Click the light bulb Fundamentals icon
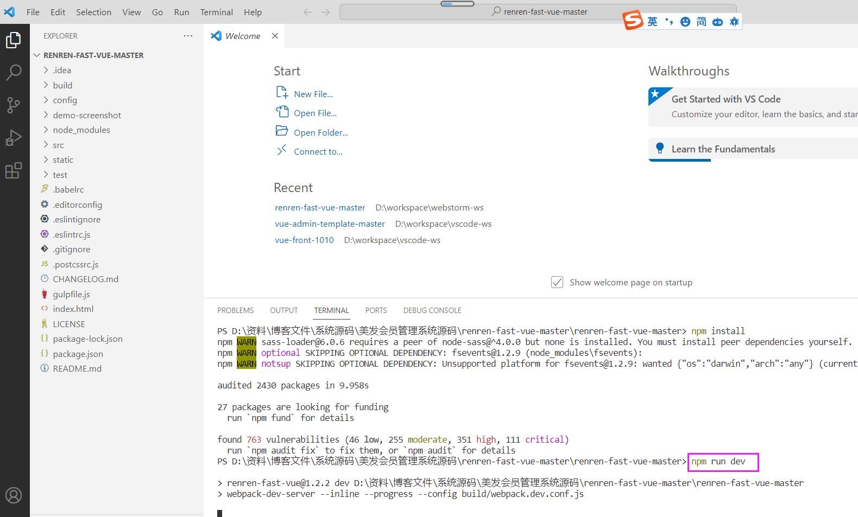858x517 pixels. (660, 148)
